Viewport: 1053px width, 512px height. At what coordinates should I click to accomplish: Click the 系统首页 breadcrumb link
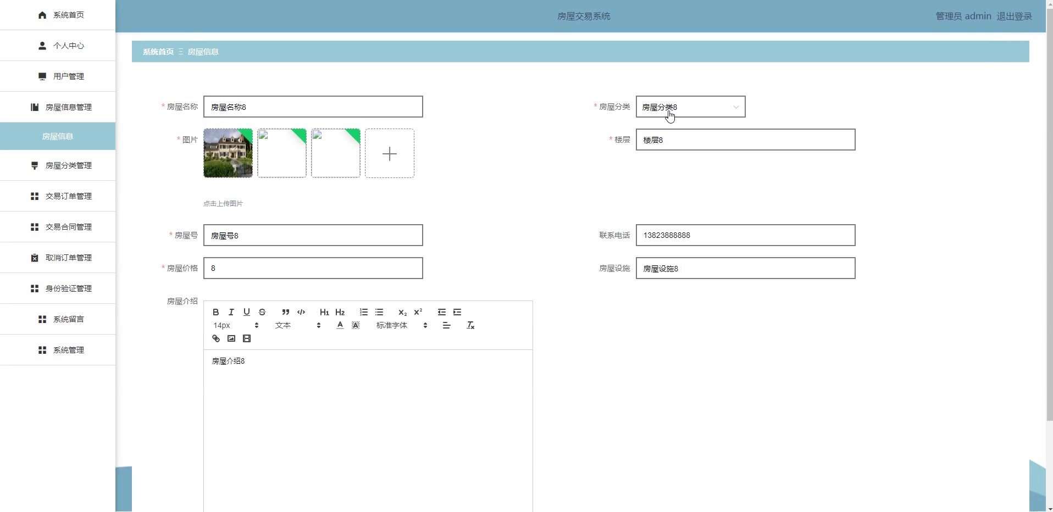point(158,52)
